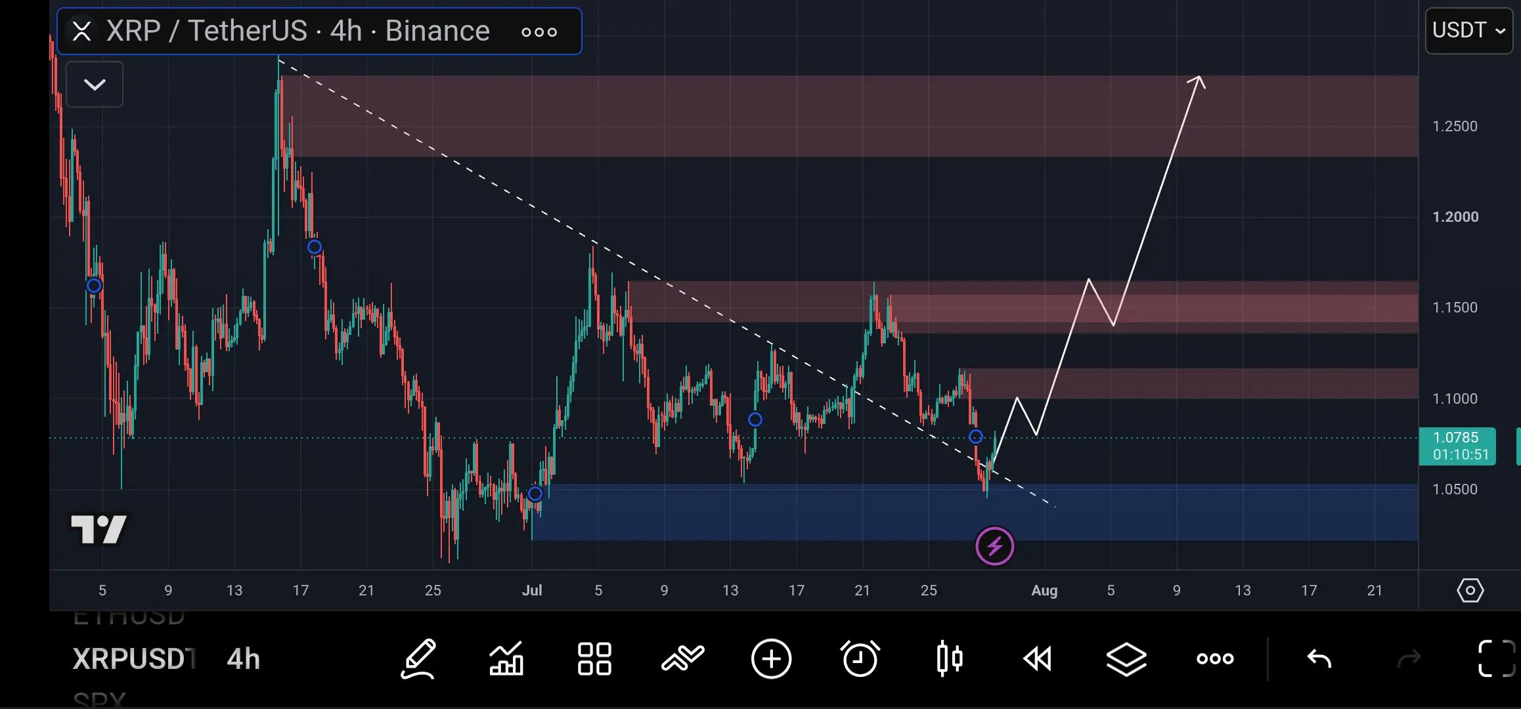Tap the purple lightning event marker
Screen dimensions: 1521x709
tap(995, 546)
